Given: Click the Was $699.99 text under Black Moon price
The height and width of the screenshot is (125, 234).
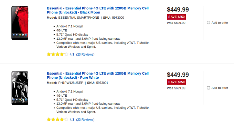Looking at the screenshot, I should (x=176, y=23).
